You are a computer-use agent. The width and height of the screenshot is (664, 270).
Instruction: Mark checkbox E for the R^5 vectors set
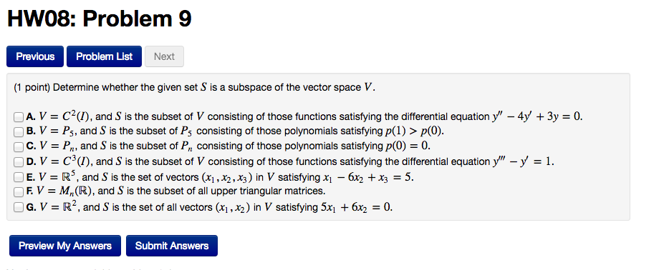pos(18,176)
